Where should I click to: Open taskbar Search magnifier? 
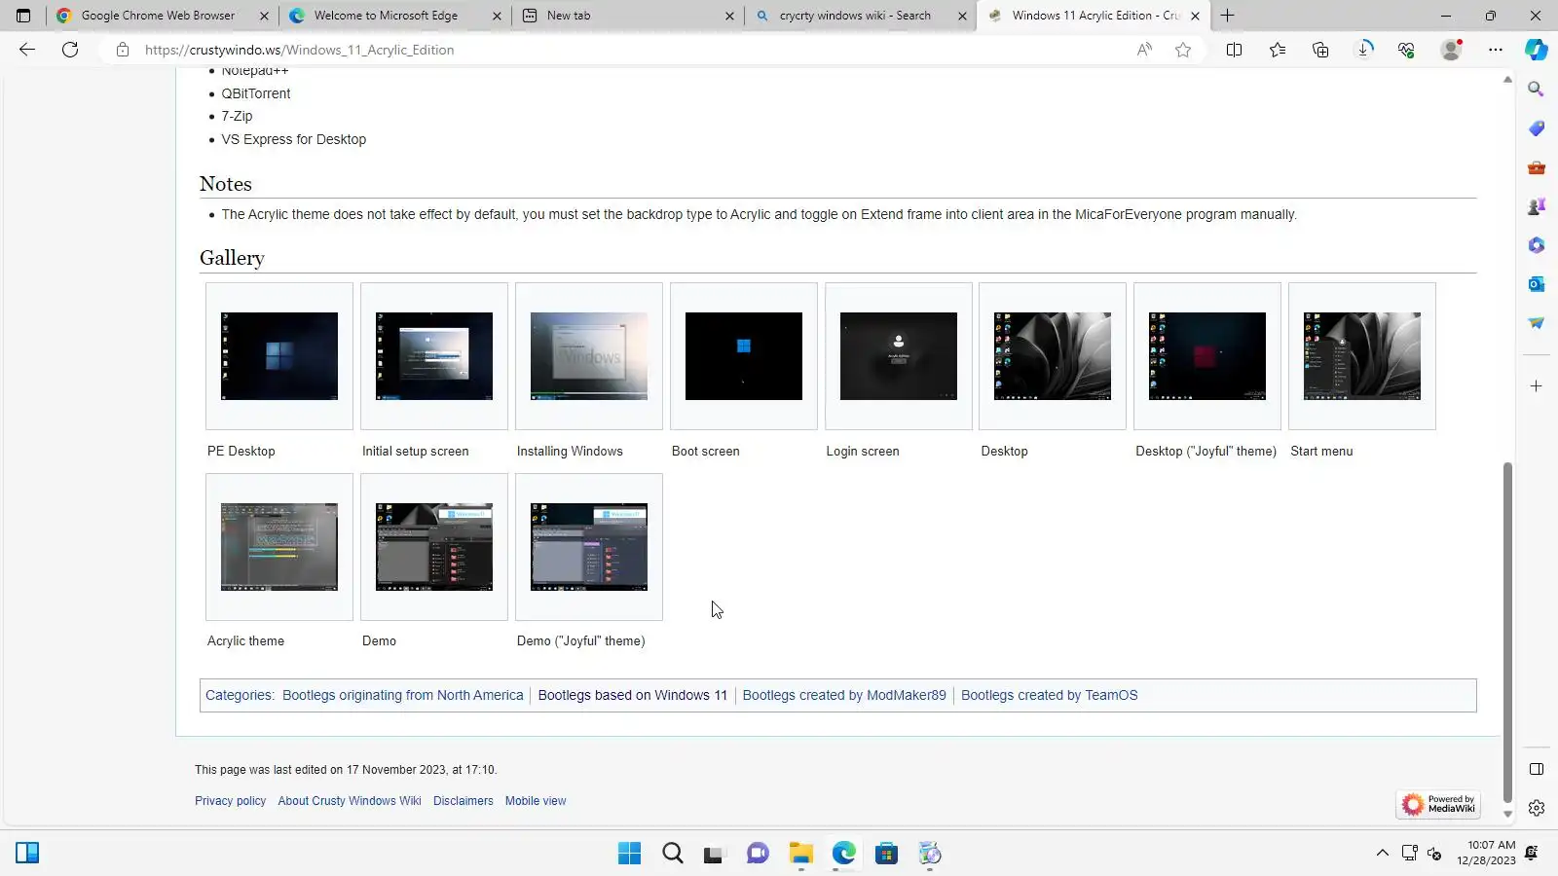[x=673, y=854]
